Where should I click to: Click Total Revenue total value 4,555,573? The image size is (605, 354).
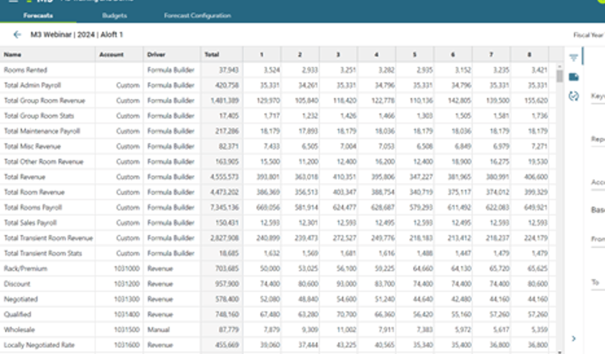point(224,177)
